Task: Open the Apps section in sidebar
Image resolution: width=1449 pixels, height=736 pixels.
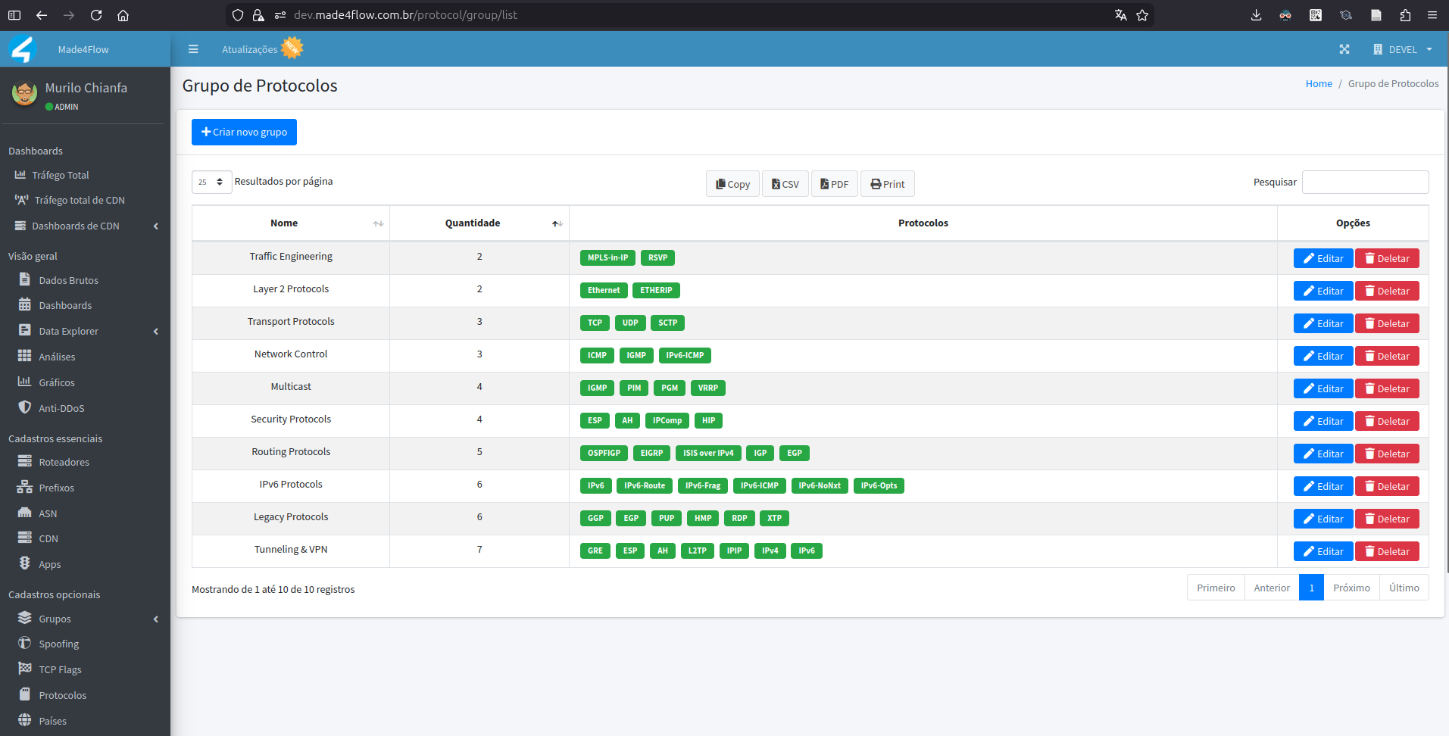Action: point(49,564)
